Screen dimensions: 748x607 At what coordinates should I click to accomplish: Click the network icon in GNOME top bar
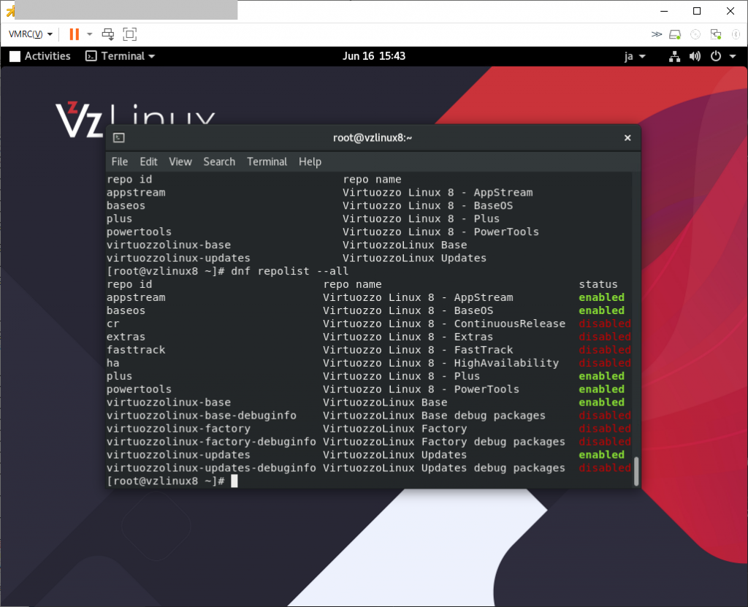tap(674, 56)
